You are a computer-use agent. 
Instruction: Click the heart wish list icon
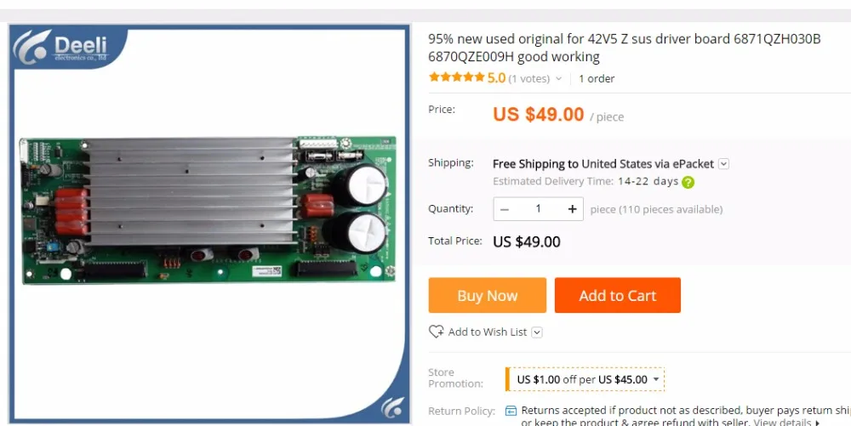[x=436, y=332]
